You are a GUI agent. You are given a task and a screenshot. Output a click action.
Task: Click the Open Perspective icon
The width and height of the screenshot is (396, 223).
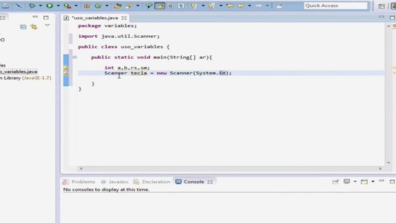[x=381, y=6]
